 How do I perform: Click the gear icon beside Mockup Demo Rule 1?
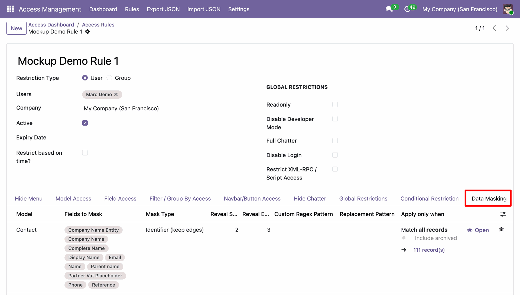(87, 32)
